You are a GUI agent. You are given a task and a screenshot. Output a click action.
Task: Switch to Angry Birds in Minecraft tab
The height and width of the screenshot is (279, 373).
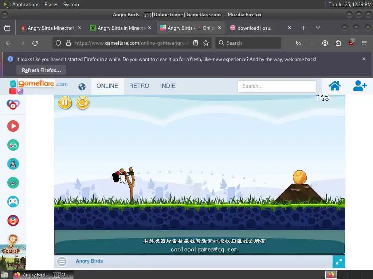121,28
